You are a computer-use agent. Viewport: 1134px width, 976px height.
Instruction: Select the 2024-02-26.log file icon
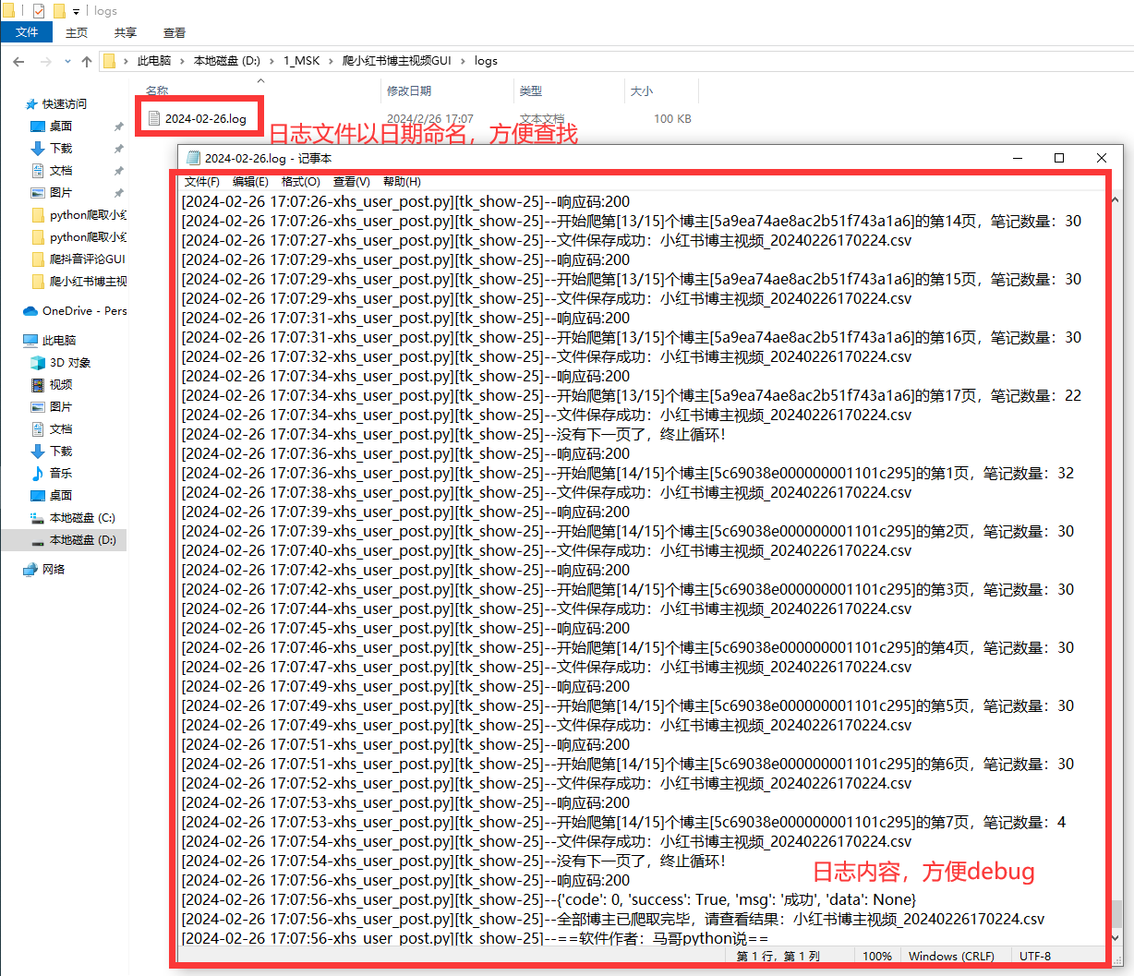tap(154, 118)
